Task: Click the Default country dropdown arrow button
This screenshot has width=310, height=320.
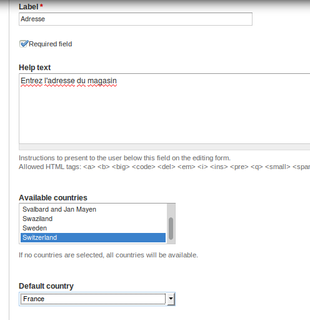Action: pos(171,299)
